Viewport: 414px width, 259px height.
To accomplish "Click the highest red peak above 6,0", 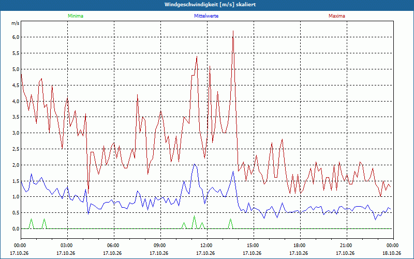I will [x=233, y=31].
